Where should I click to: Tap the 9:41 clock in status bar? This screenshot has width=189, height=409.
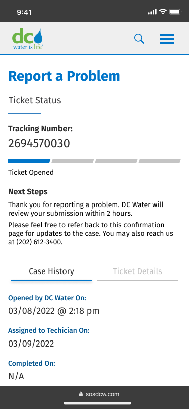click(24, 12)
